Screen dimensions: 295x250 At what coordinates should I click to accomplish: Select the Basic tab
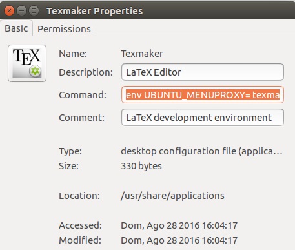[16, 28]
